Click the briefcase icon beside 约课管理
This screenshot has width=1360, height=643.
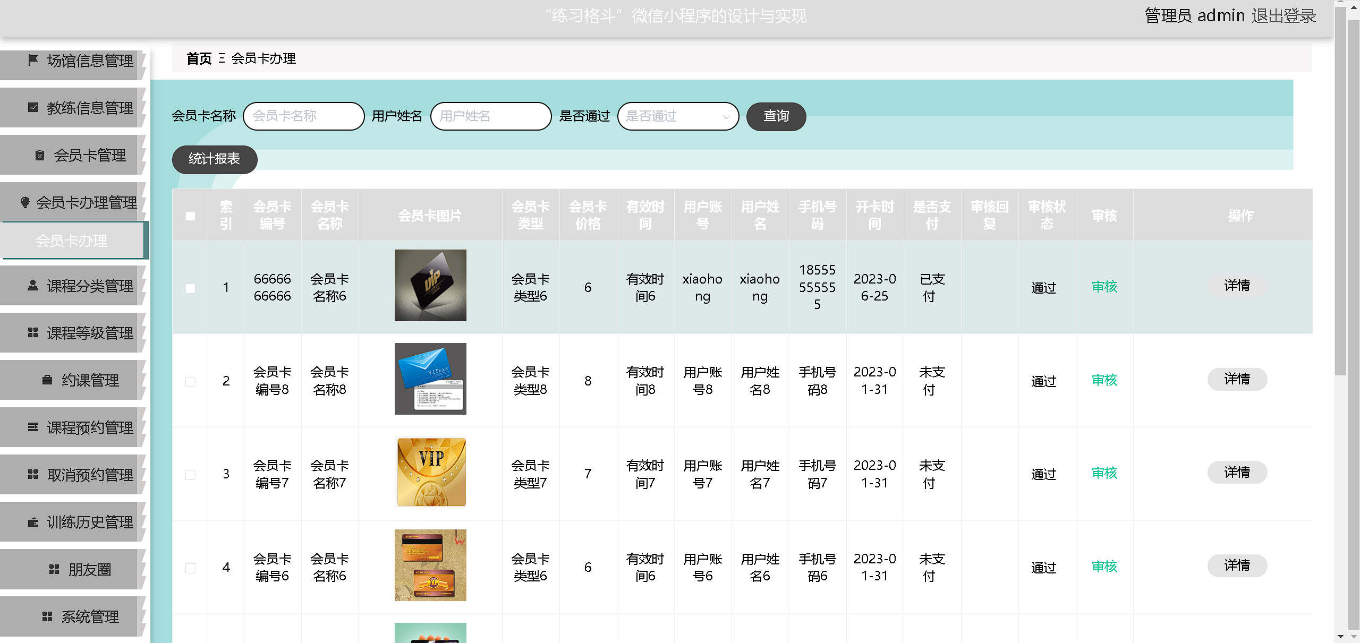point(47,380)
